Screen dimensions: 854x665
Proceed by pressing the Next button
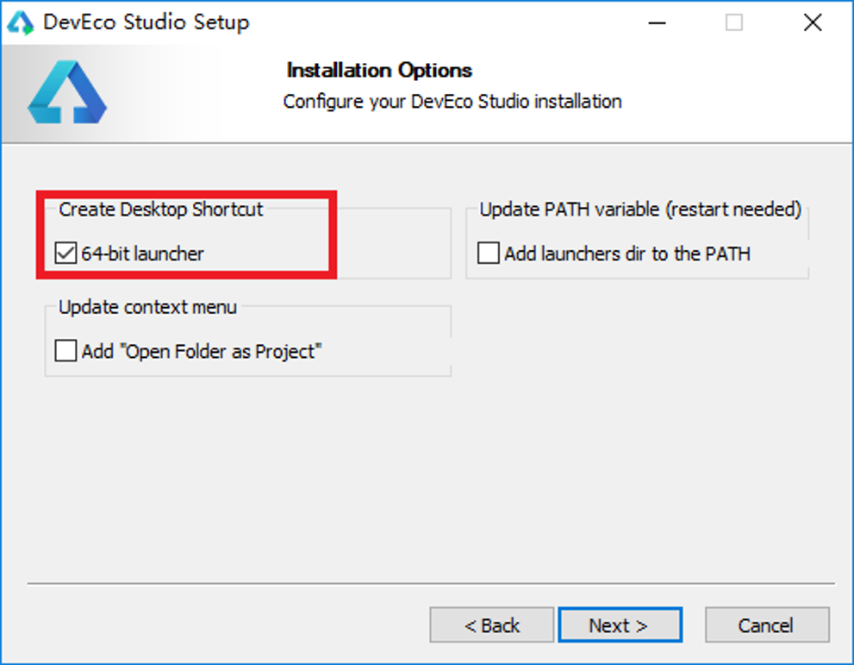tap(620, 625)
